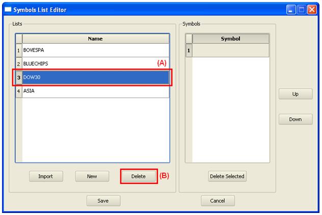Click the Symbol column header
The height and width of the screenshot is (215, 322).
[230, 39]
